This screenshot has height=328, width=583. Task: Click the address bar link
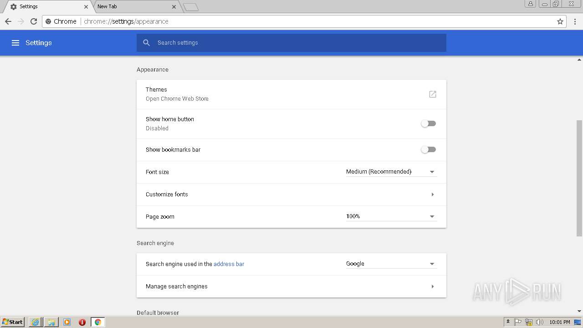point(229,264)
